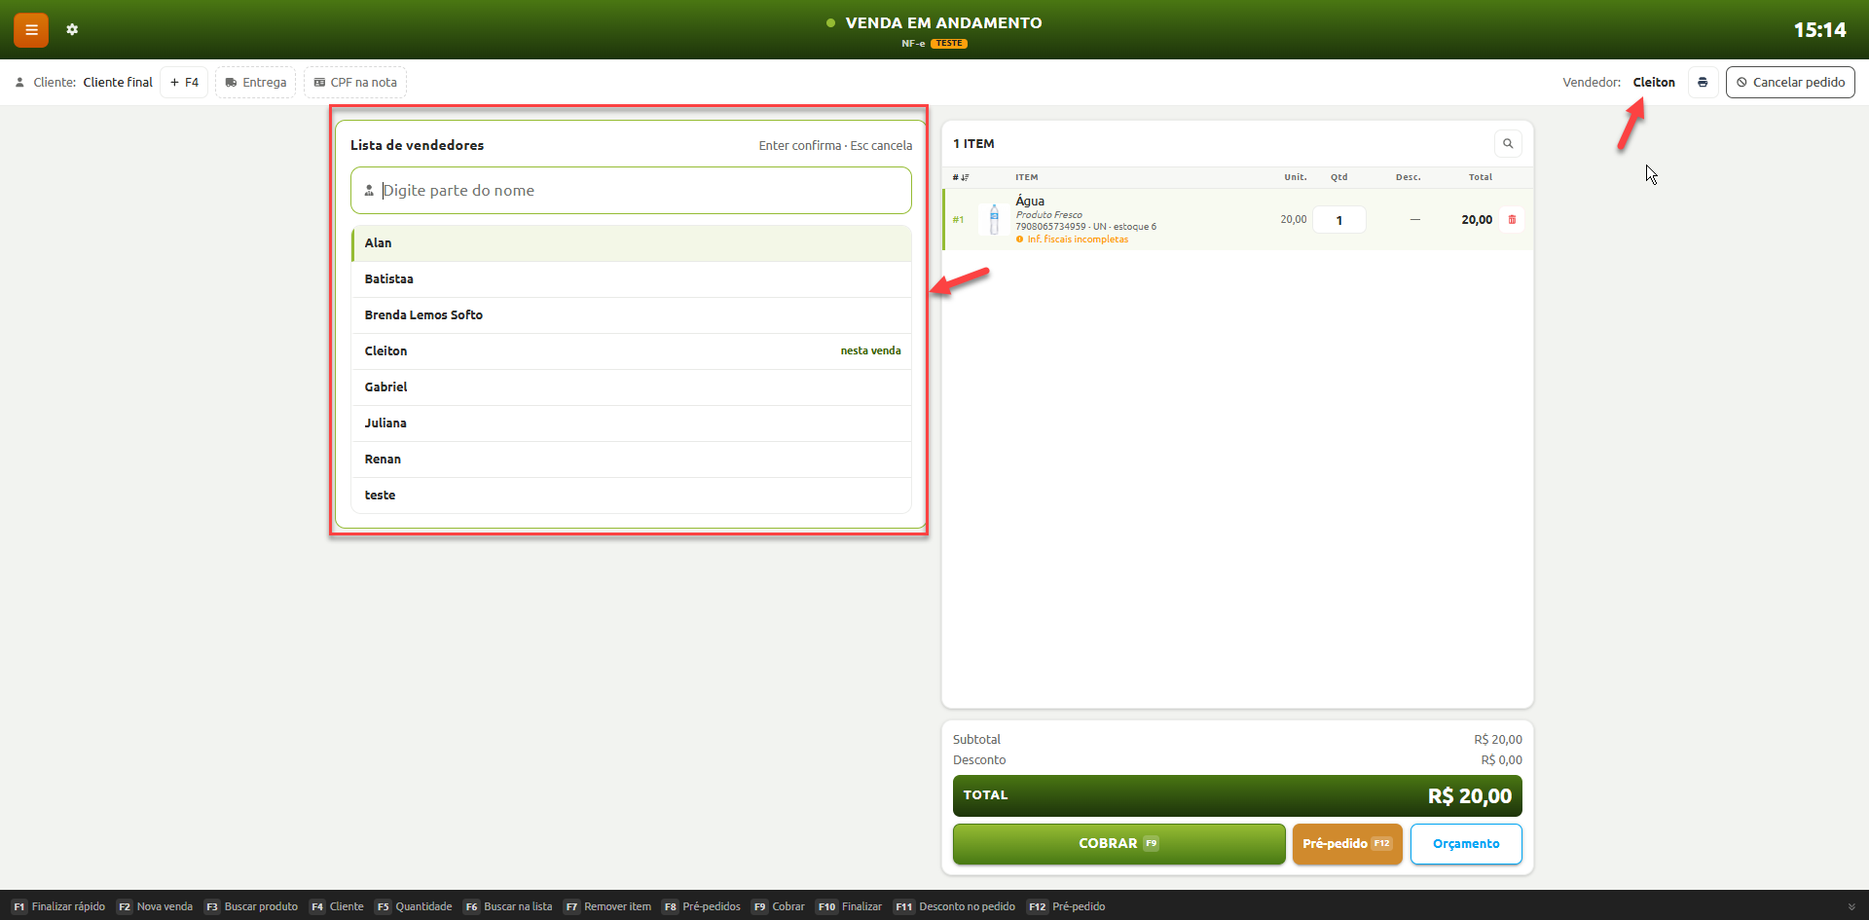Expand the shortcut bar chevron
This screenshot has width=1869, height=920.
1851,907
